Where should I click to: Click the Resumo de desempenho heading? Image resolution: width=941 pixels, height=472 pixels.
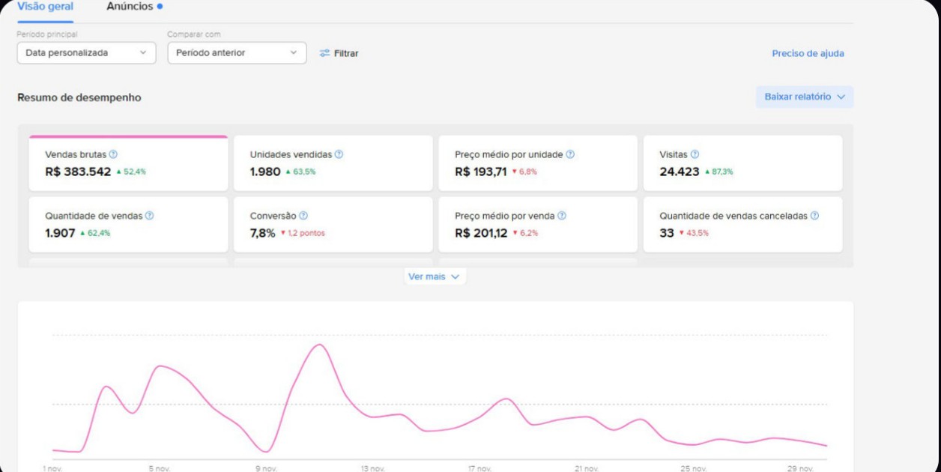79,97
